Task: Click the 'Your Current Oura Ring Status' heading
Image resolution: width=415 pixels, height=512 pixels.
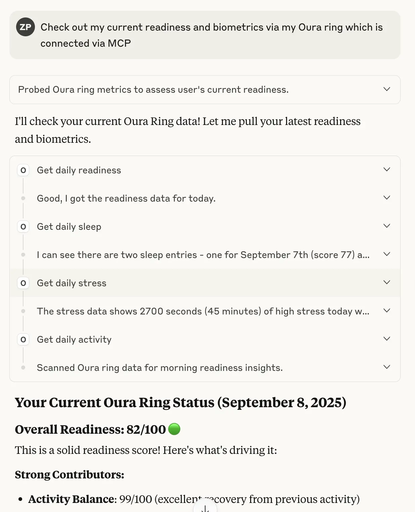Action: (181, 402)
